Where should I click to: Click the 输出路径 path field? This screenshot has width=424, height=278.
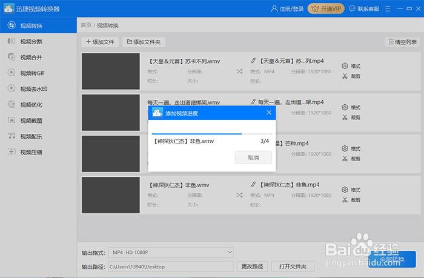171,266
